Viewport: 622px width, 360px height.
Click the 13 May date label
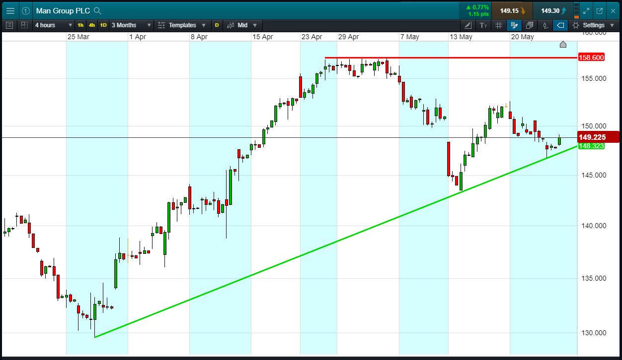[x=461, y=37]
